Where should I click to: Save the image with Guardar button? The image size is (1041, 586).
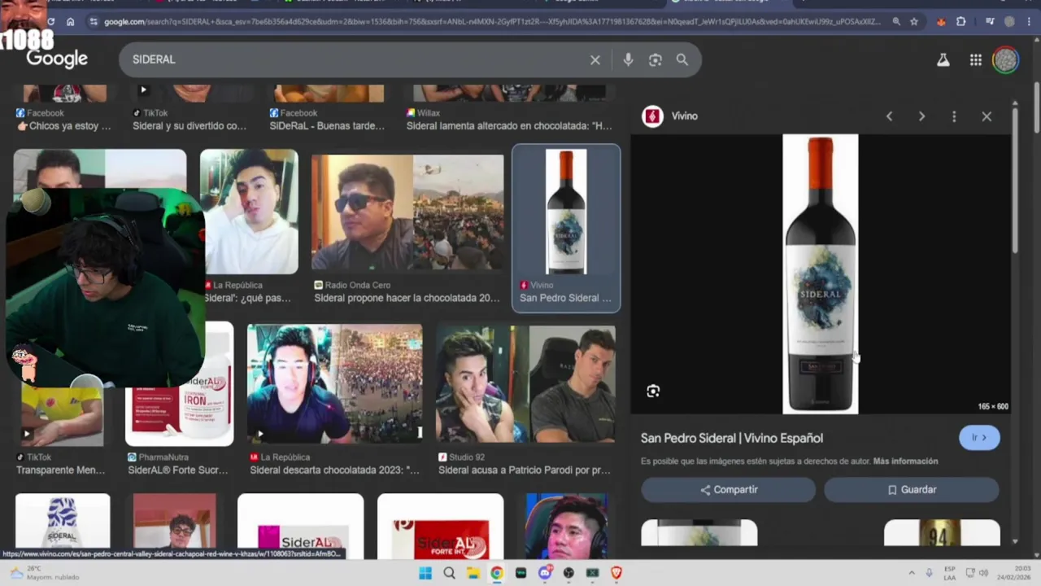pyautogui.click(x=911, y=490)
